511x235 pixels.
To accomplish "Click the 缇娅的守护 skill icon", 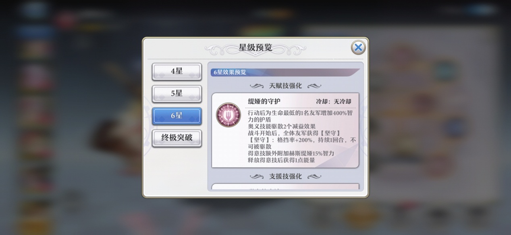I will [x=228, y=115].
